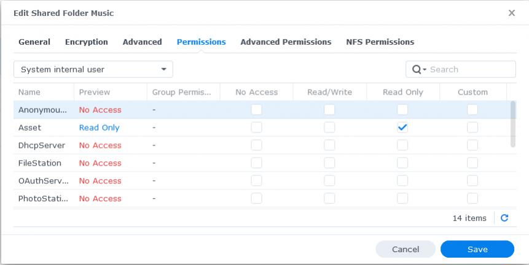This screenshot has height=265, width=529.
Task: Check Custom for the Asset user
Action: point(472,128)
